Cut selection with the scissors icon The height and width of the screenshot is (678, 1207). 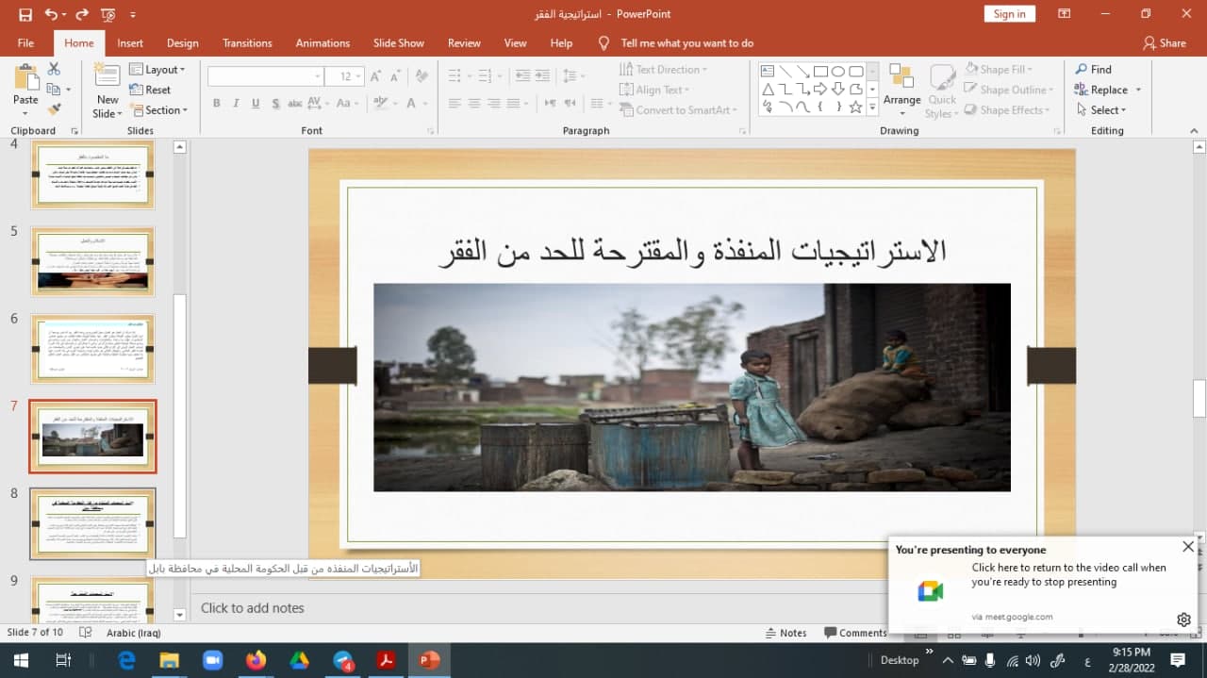[54, 69]
